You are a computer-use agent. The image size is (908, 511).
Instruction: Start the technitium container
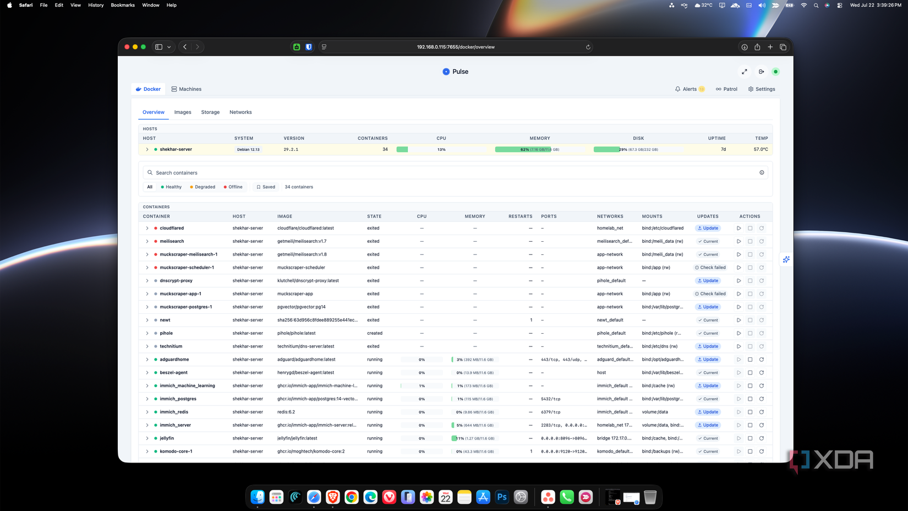(739, 346)
